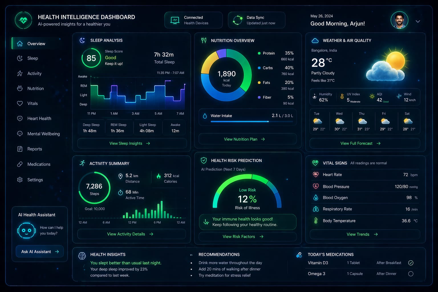
Task: Click the Health Insights brain icon
Action: [82, 256]
